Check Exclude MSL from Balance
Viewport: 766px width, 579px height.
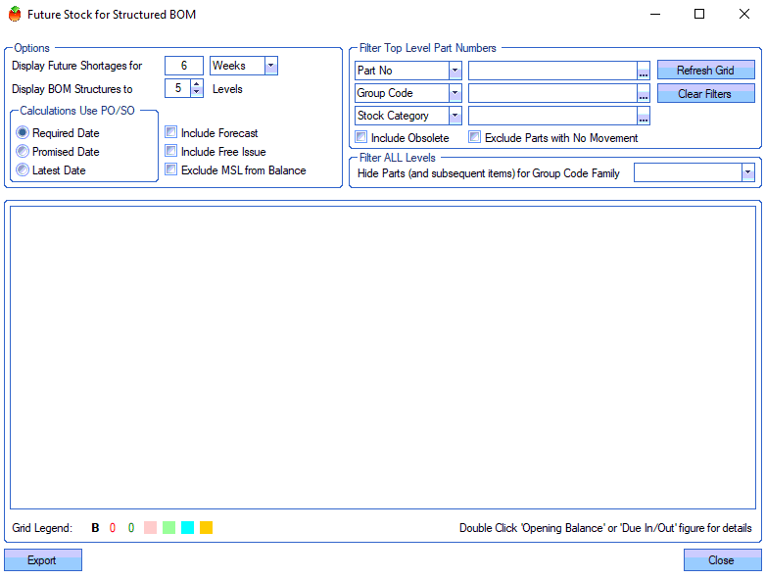pos(171,170)
